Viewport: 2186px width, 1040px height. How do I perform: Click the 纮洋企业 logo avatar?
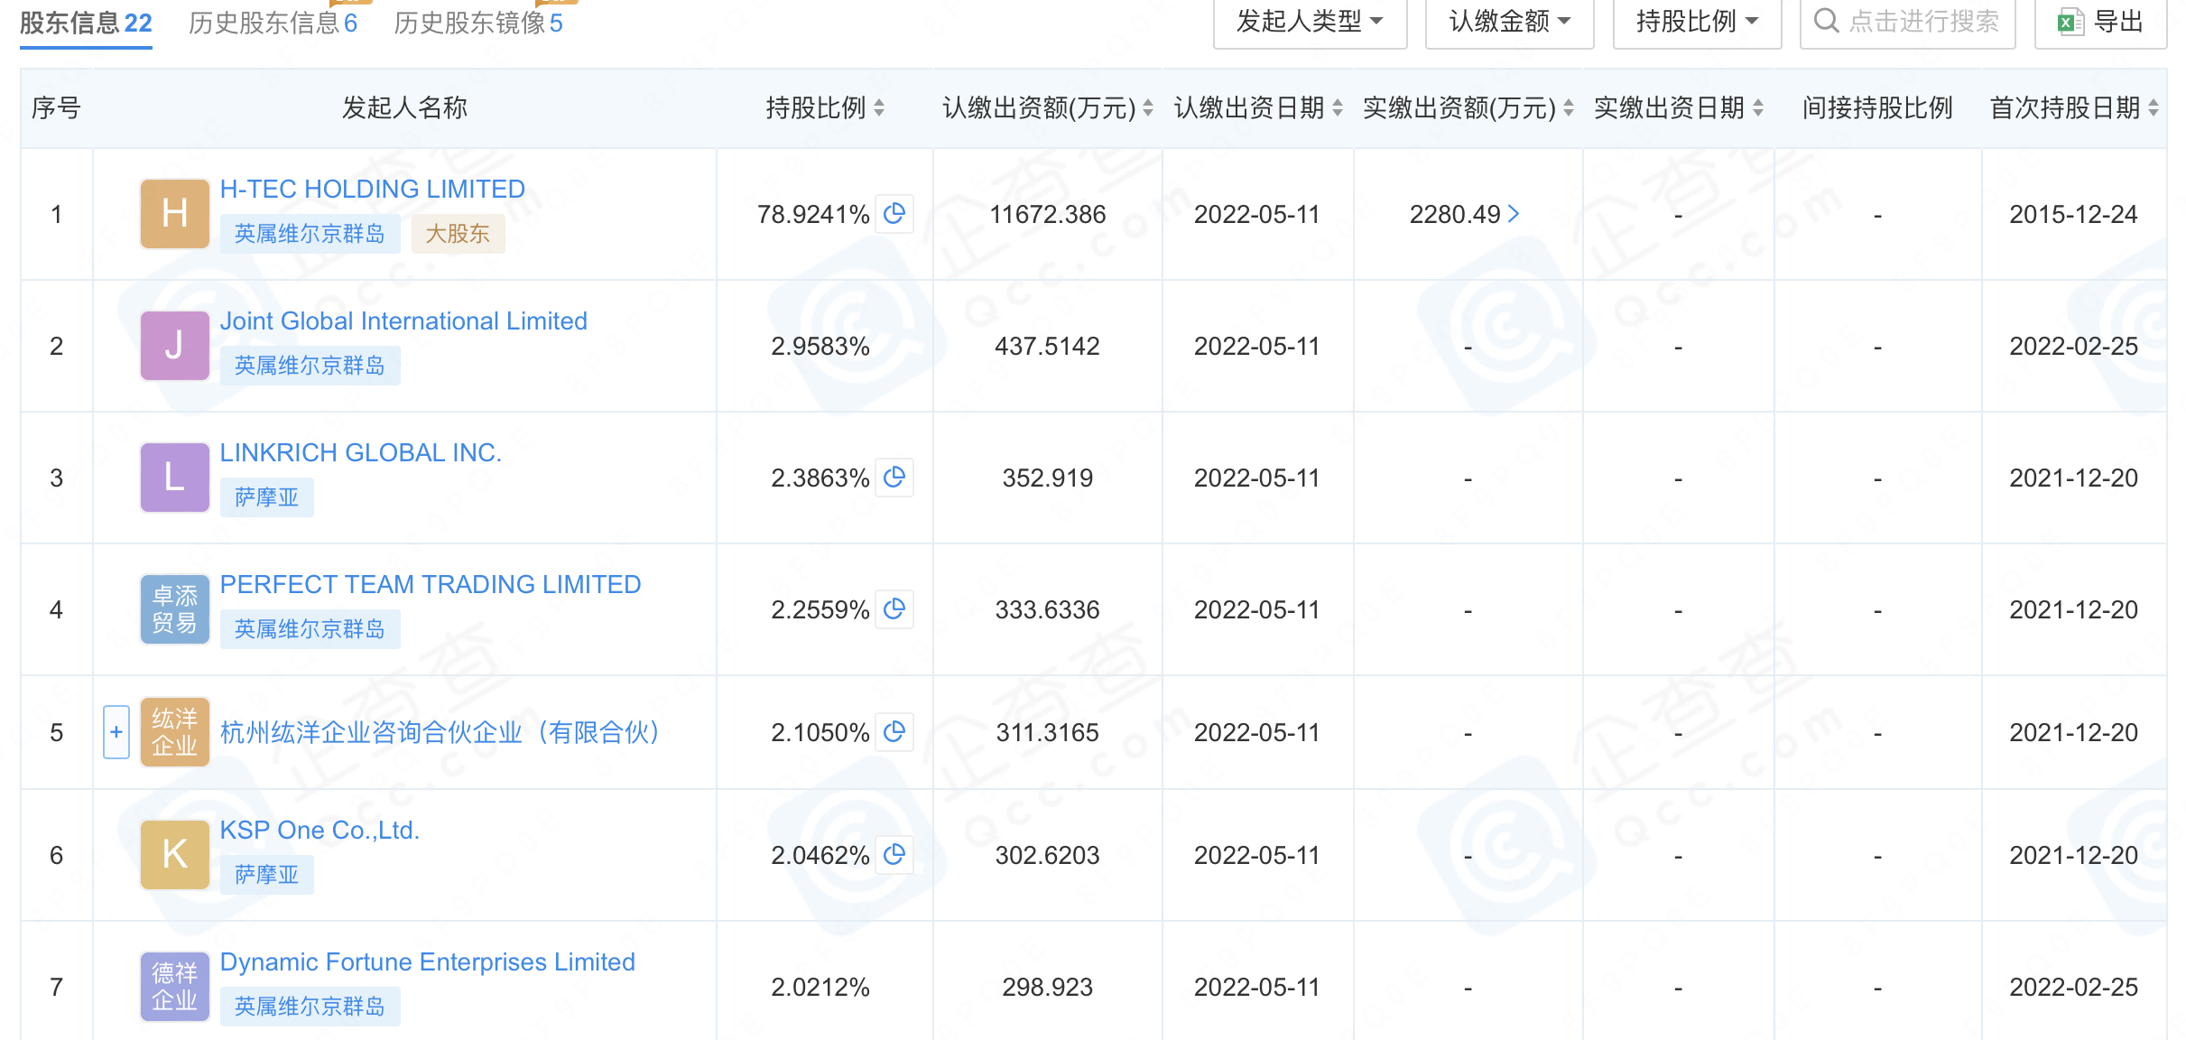click(x=175, y=732)
